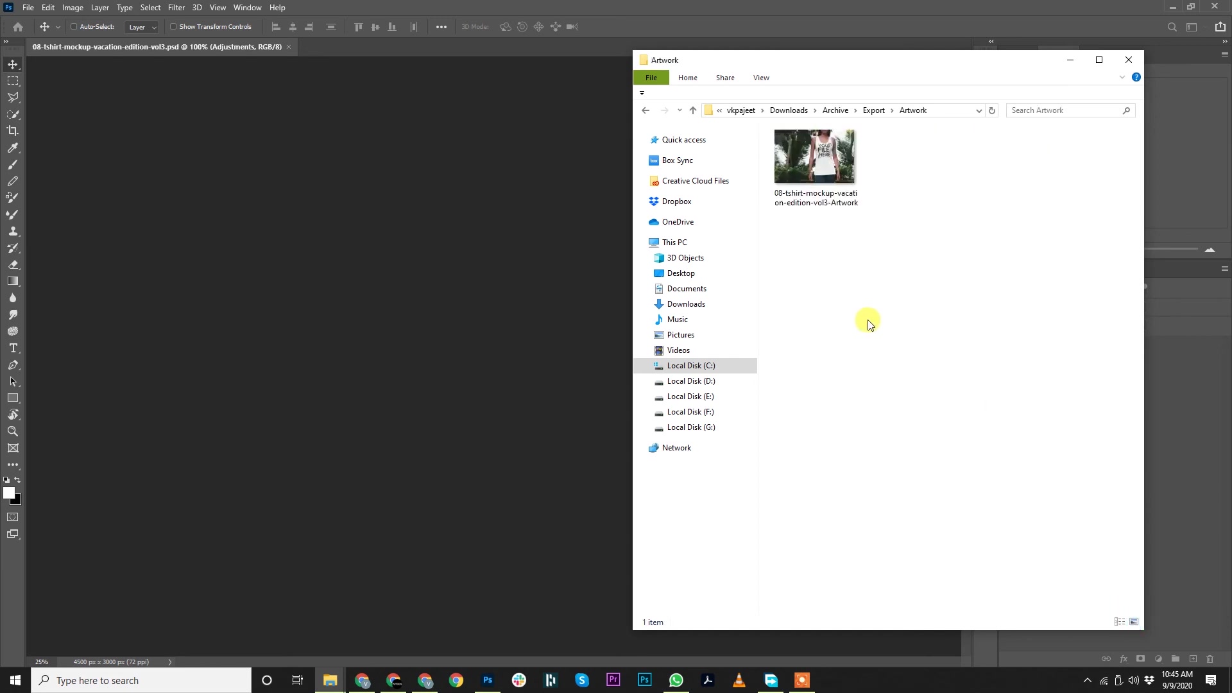Screen dimensions: 1232x693
Task: Switch to the Share tab in Explorer
Action: click(x=725, y=77)
